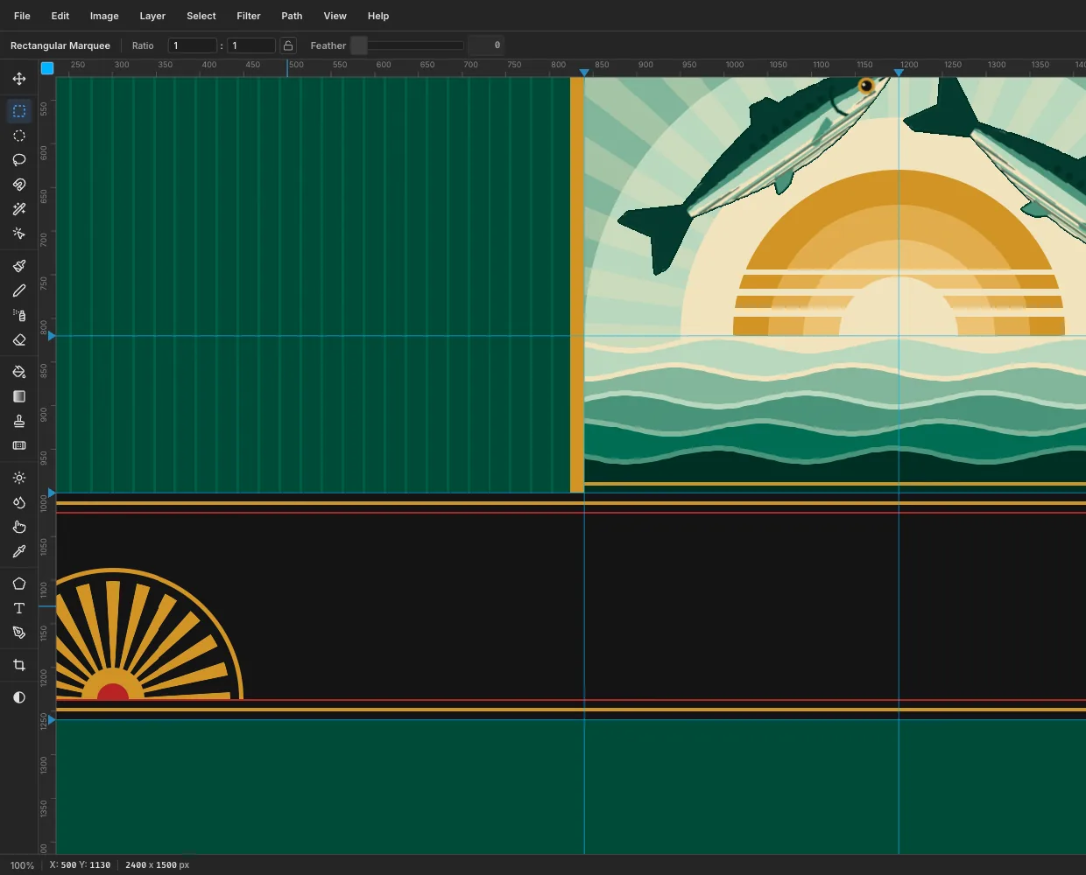Open the Help menu

tap(378, 16)
